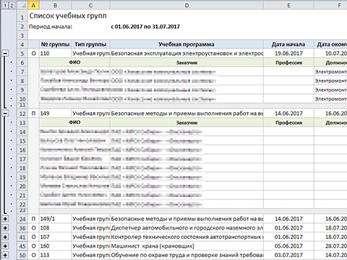Select column A header
The width and height of the screenshot is (347, 260).
(33, 5)
